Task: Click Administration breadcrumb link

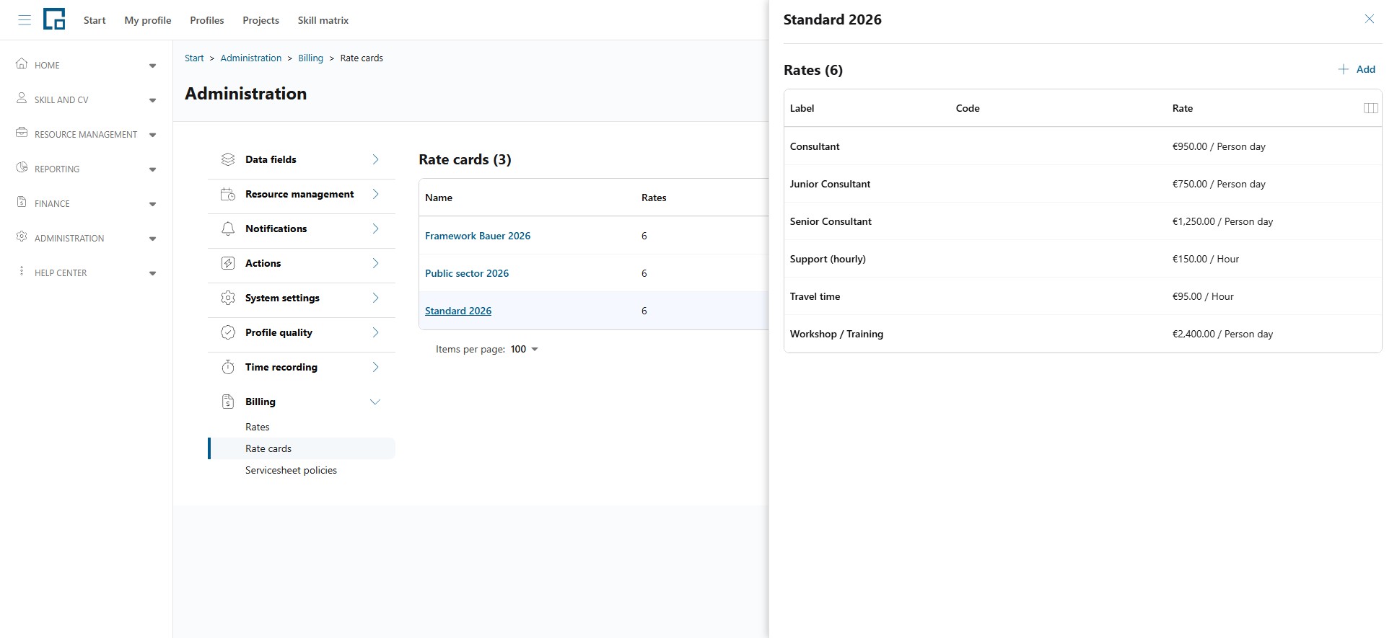Action: coord(251,58)
